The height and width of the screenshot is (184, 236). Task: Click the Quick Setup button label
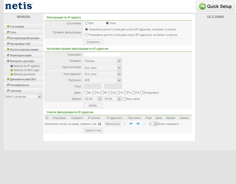[219, 6]
